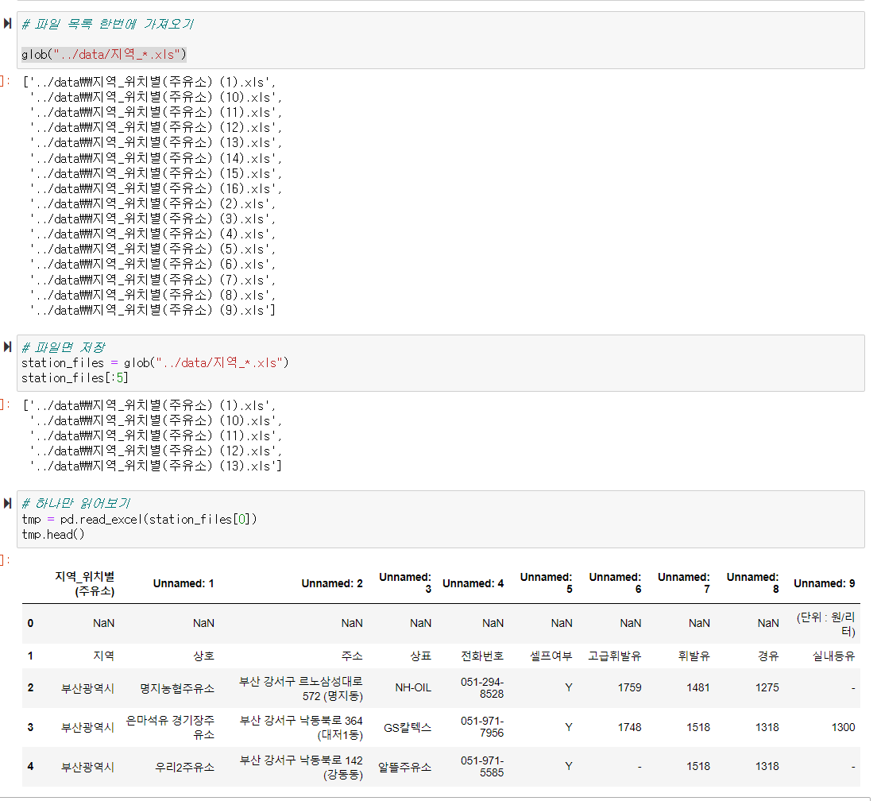
Task: Click the 셀프여부 header cell
Action: [551, 656]
